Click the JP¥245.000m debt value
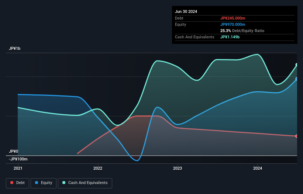 point(233,18)
